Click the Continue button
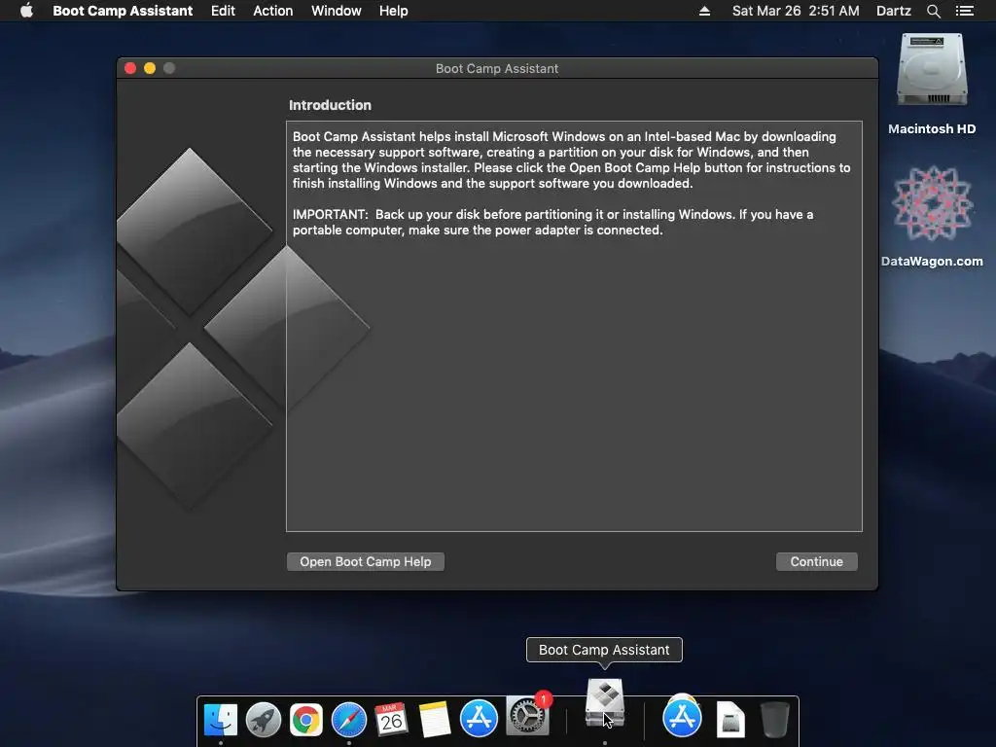This screenshot has width=996, height=747. coord(816,561)
